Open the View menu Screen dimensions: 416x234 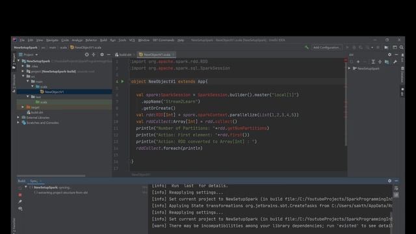tap(40, 40)
